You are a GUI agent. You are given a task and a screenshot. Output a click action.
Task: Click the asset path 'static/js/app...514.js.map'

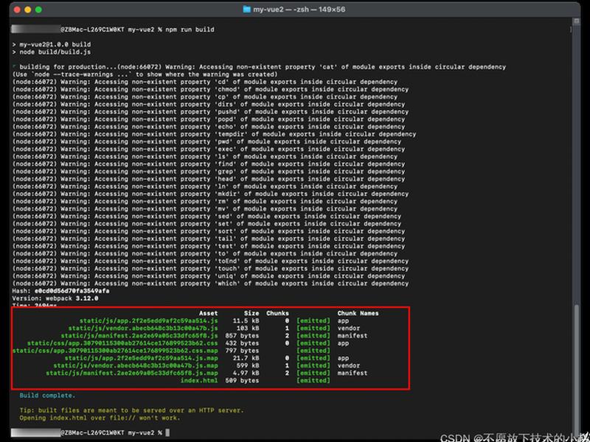click(x=141, y=358)
